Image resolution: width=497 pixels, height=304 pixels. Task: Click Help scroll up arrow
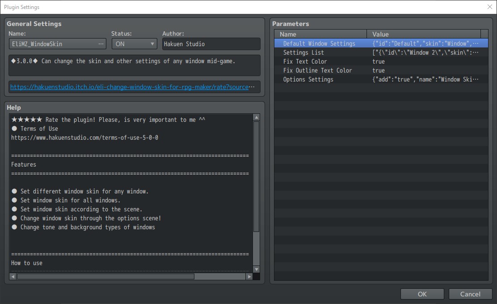click(x=256, y=117)
